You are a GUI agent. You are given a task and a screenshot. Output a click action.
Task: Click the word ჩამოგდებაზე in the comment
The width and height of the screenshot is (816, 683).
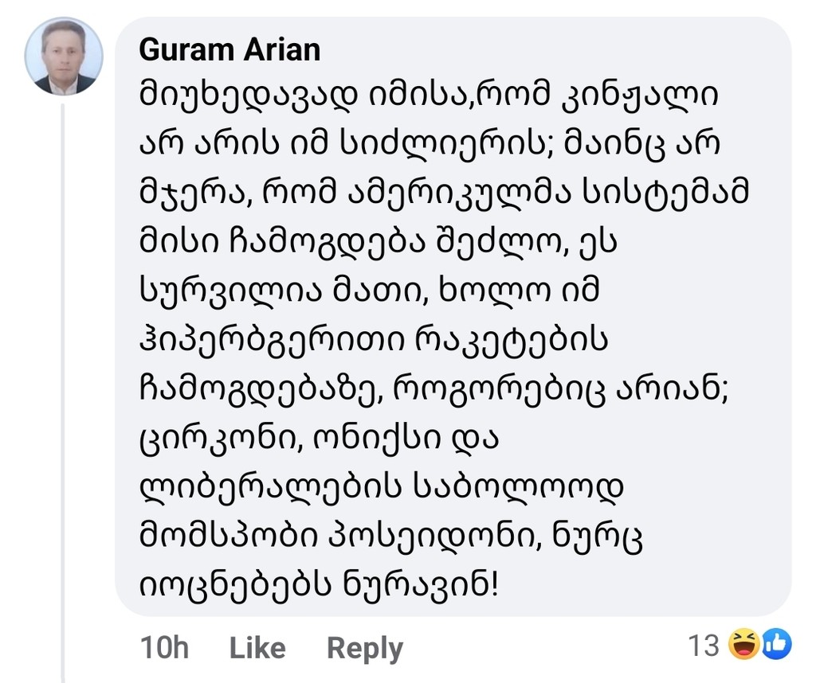pyautogui.click(x=261, y=390)
